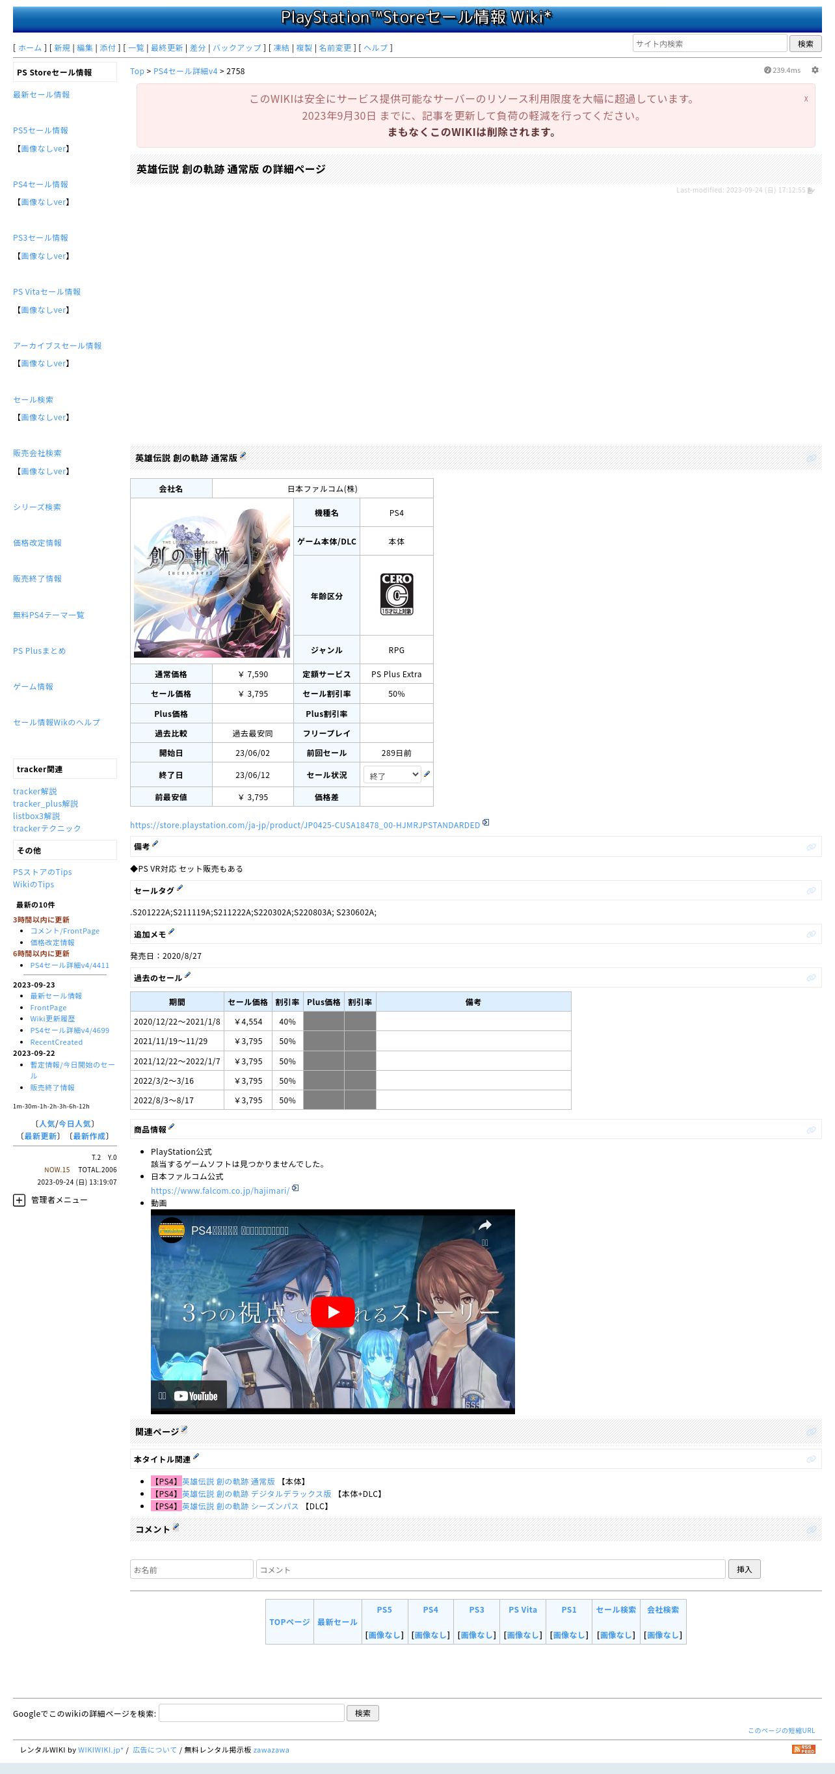Click the 凍結 menu link
This screenshot has width=835, height=1774.
coord(282,47)
